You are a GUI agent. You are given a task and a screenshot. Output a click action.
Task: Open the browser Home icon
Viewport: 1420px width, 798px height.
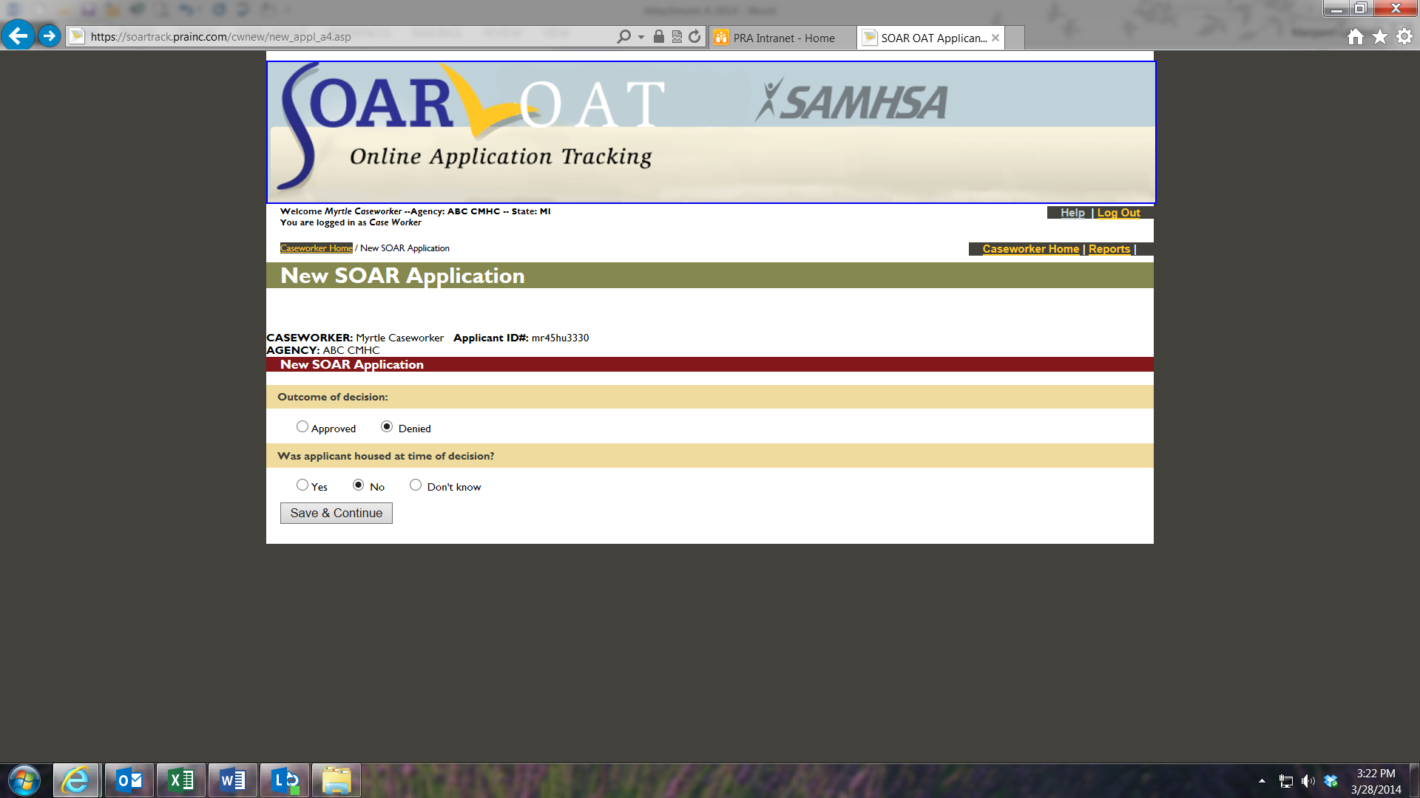1355,37
